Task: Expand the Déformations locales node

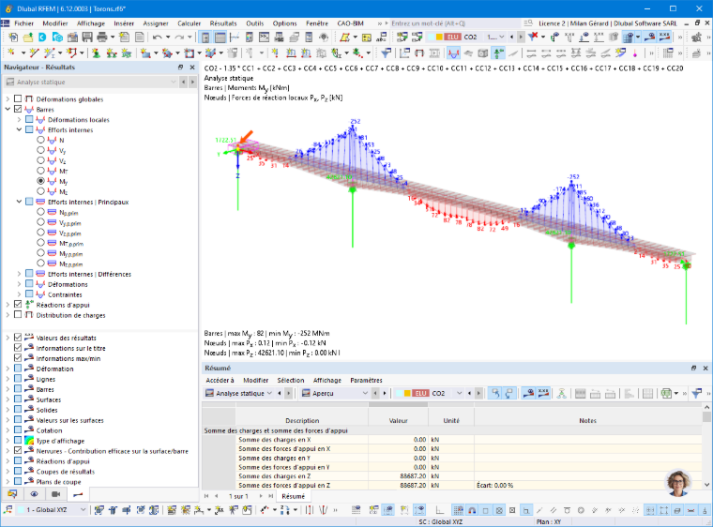Action: (x=19, y=120)
